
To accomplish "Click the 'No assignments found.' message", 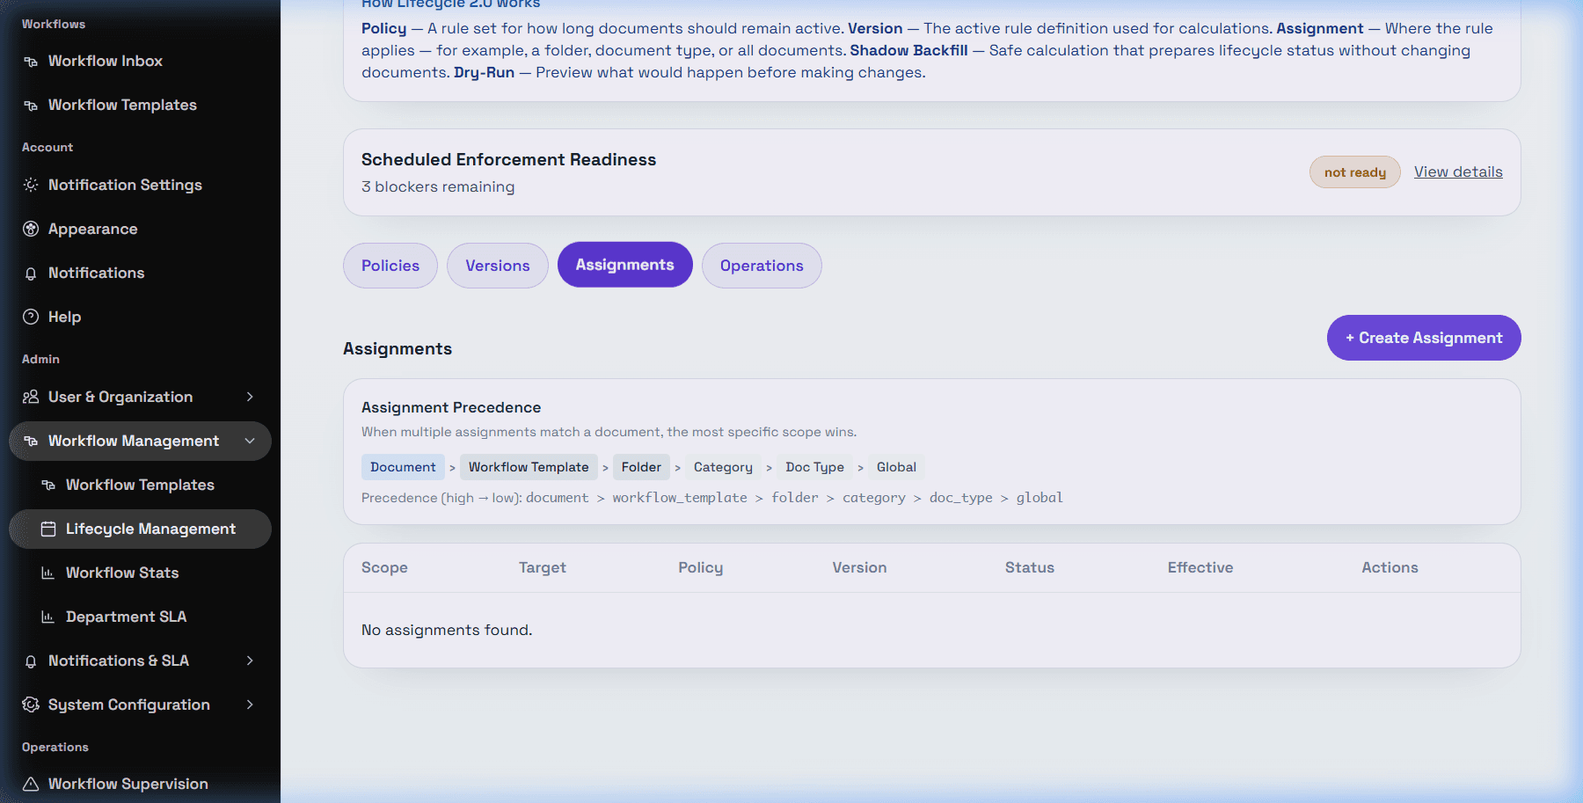I will click(x=447, y=630).
